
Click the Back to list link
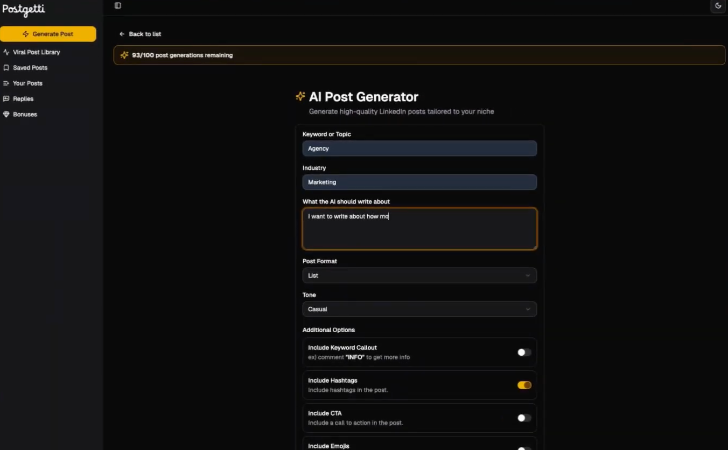[x=140, y=33]
